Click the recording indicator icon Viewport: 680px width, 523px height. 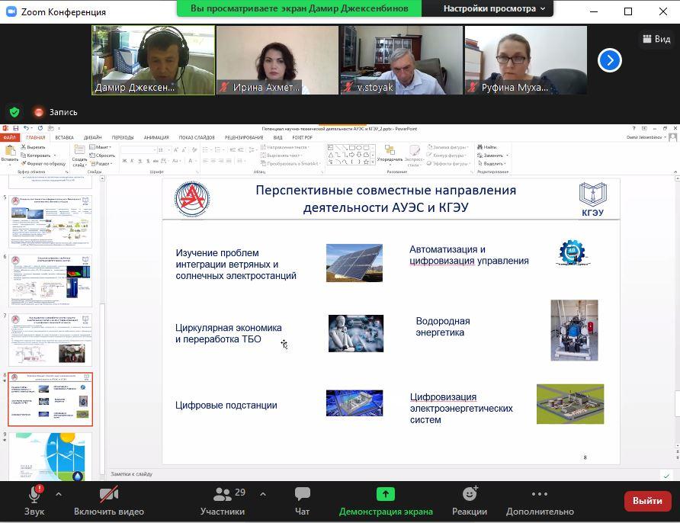(39, 112)
